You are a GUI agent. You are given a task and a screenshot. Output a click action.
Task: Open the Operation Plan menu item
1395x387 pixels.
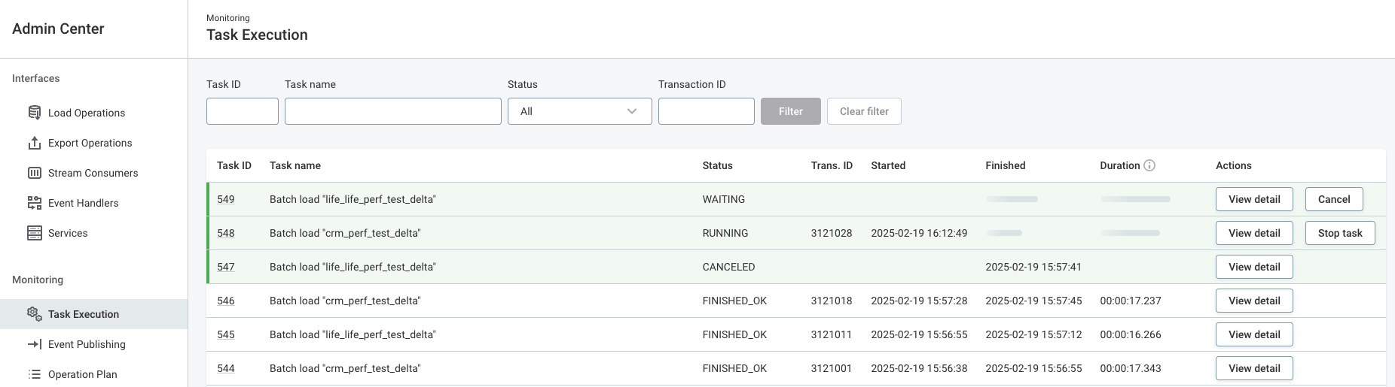(82, 374)
